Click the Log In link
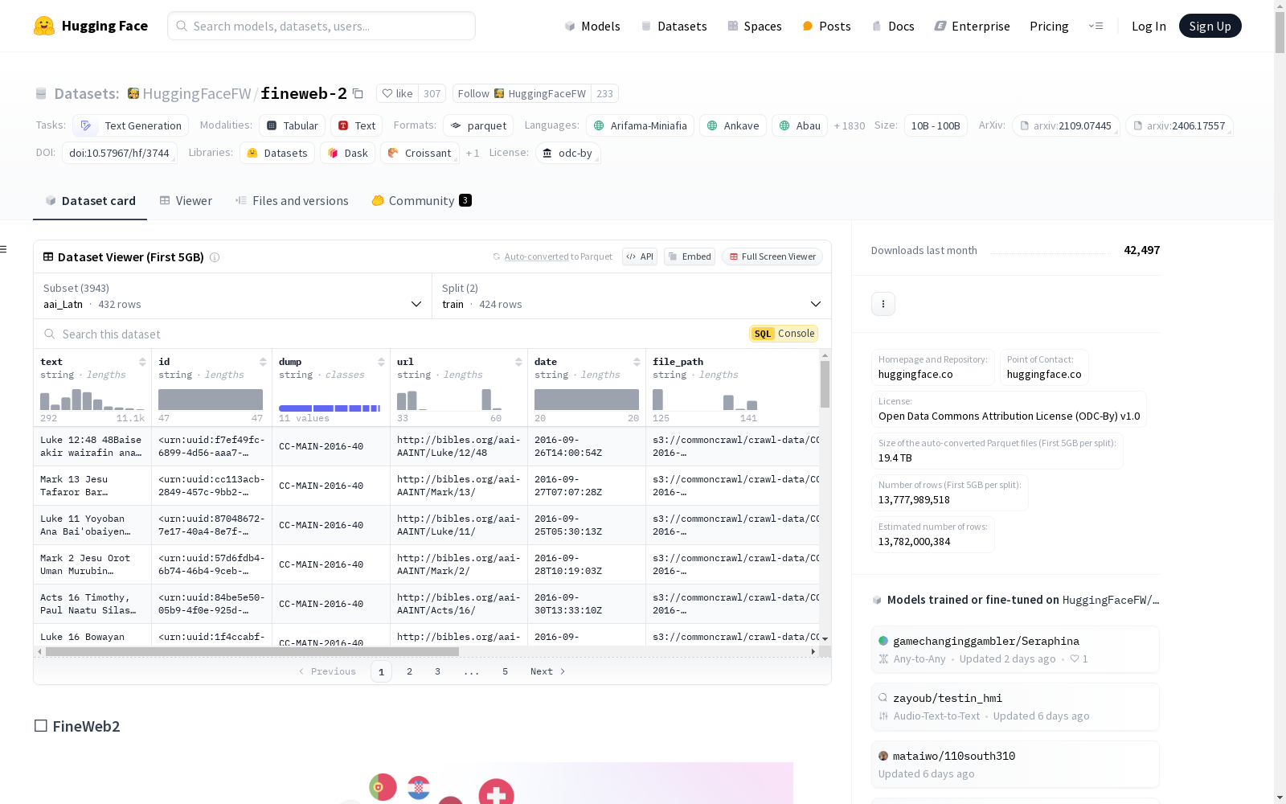Viewport: 1286px width, 804px height. coord(1149,26)
